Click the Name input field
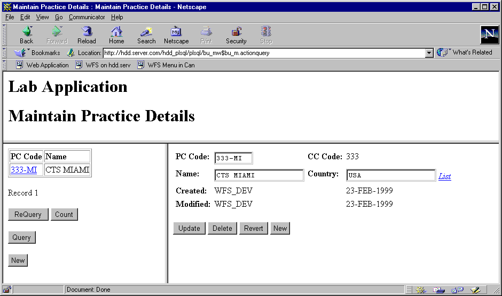 [x=259, y=175]
